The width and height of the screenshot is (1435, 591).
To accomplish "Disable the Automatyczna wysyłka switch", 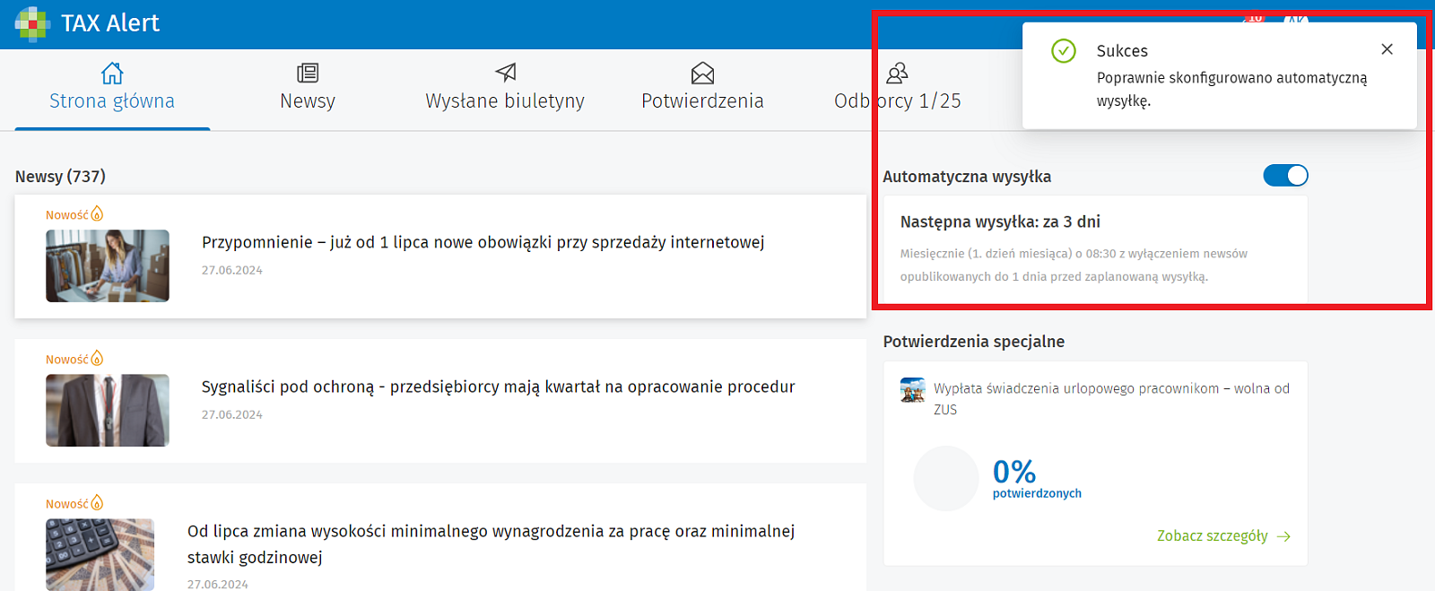I will 1285,176.
